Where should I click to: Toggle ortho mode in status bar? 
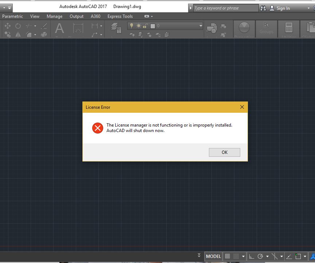pyautogui.click(x=252, y=256)
